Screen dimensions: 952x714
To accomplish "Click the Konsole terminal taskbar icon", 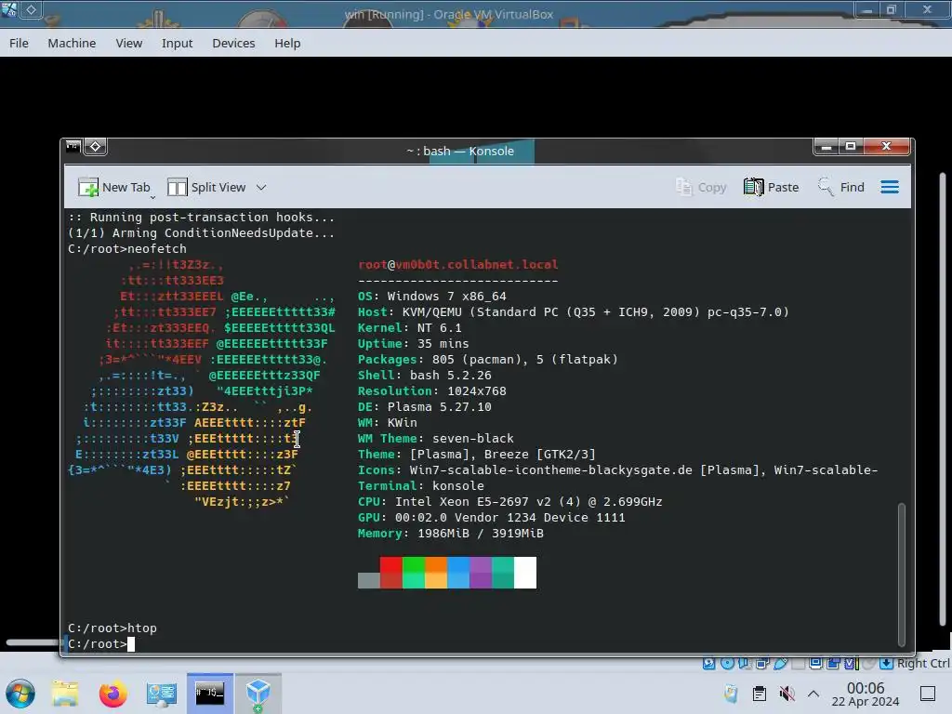I will point(209,693).
